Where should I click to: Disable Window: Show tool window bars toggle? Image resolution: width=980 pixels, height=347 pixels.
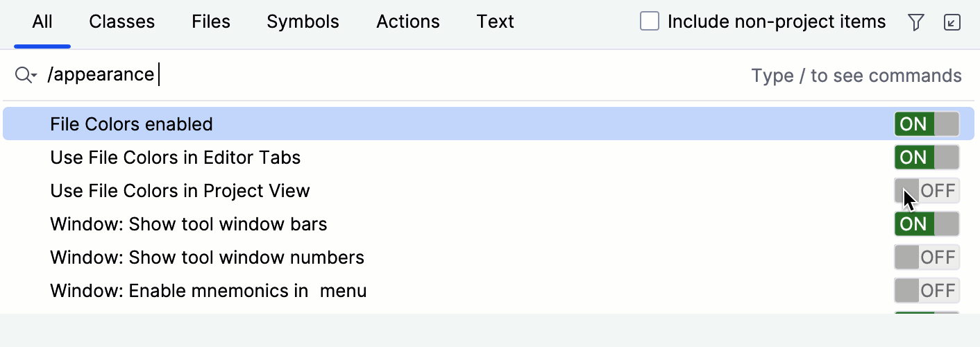coord(927,224)
